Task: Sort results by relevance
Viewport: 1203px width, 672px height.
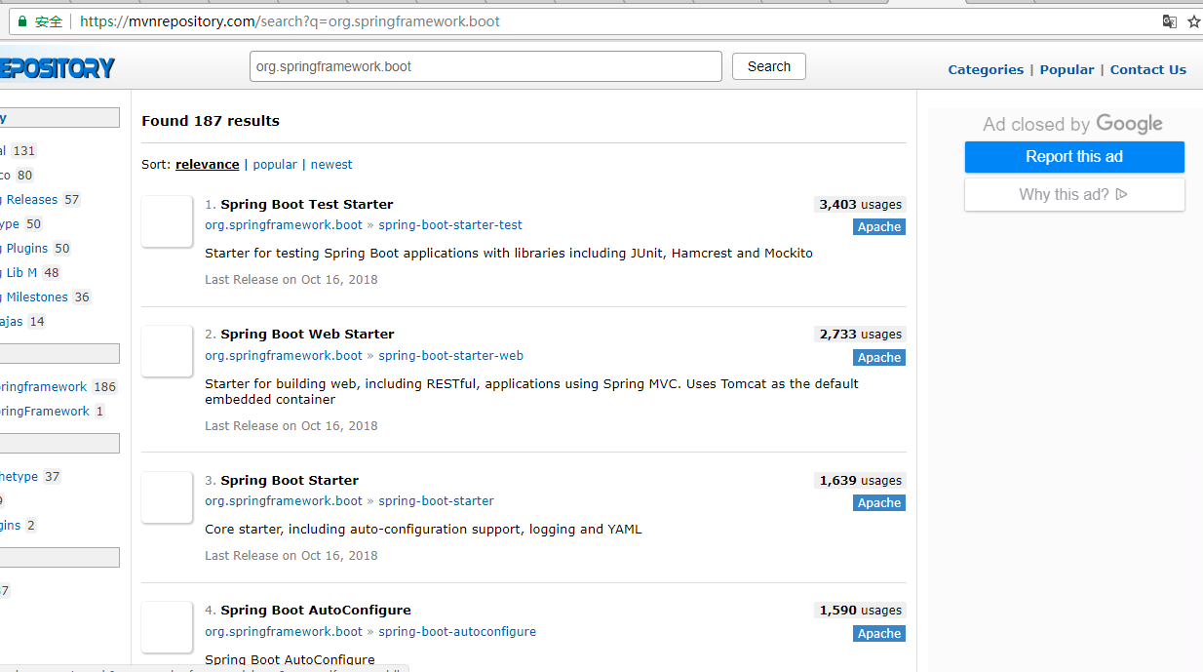Action: [207, 165]
